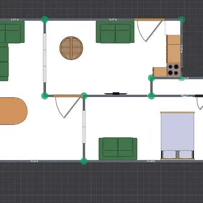Select the bed with two pillows
The width and height of the screenshot is (203, 203).
tap(178, 136)
